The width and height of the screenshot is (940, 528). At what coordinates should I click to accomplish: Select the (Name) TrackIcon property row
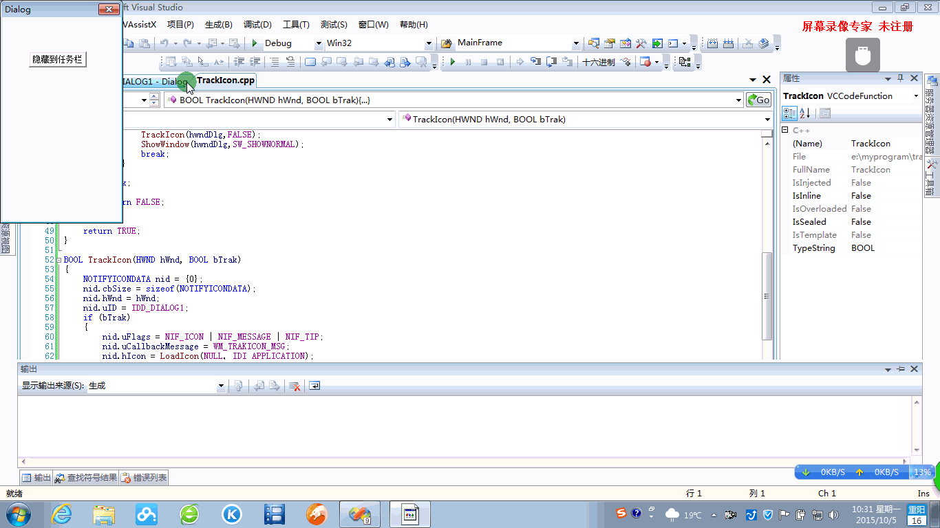click(x=851, y=144)
